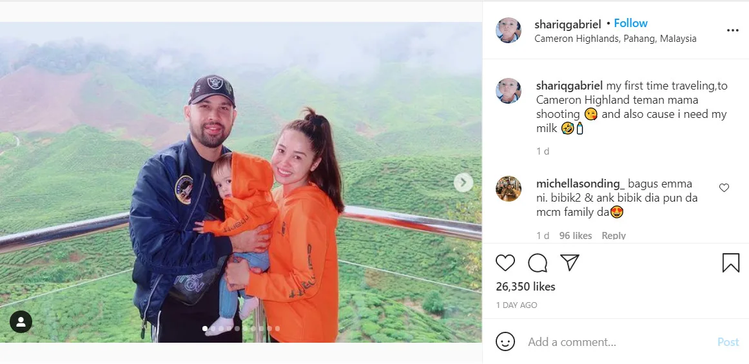Image resolution: width=749 pixels, height=364 pixels.
Task: Like the post with the heart icon
Action: coord(505,263)
